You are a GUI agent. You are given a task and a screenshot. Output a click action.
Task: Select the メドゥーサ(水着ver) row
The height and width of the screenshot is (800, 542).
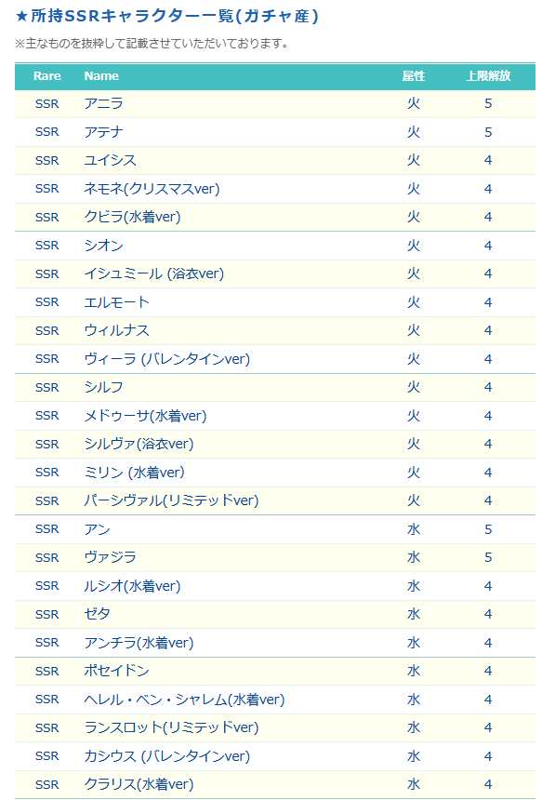click(275, 416)
